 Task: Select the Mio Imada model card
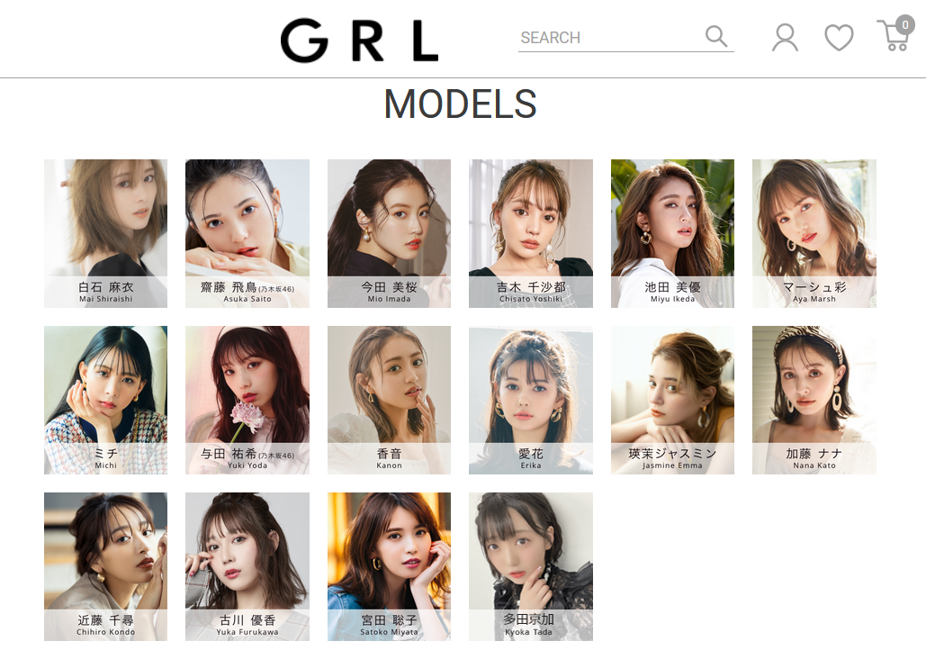[389, 233]
